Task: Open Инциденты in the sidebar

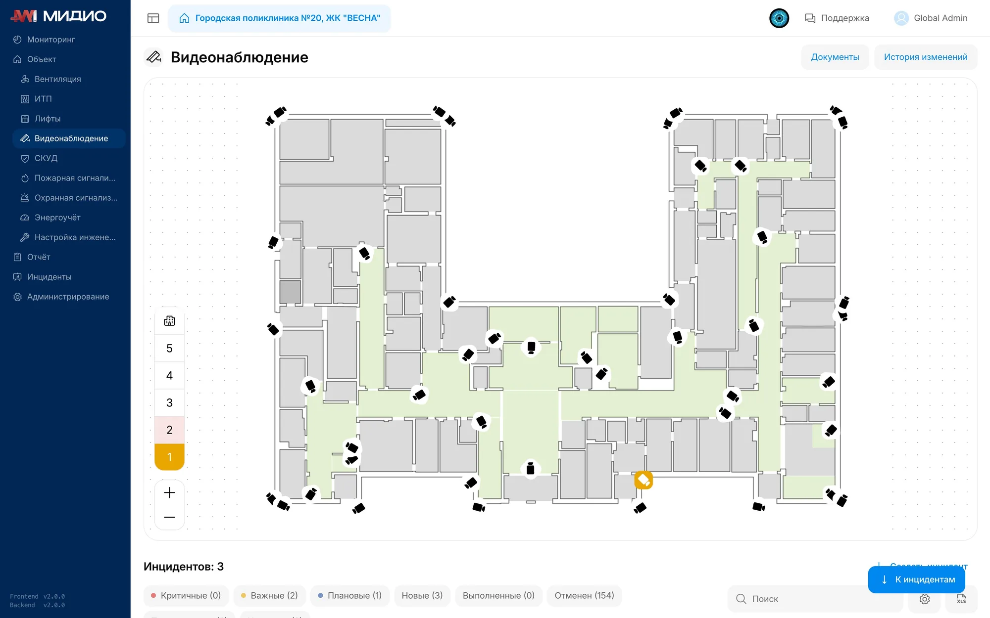Action: [x=49, y=277]
